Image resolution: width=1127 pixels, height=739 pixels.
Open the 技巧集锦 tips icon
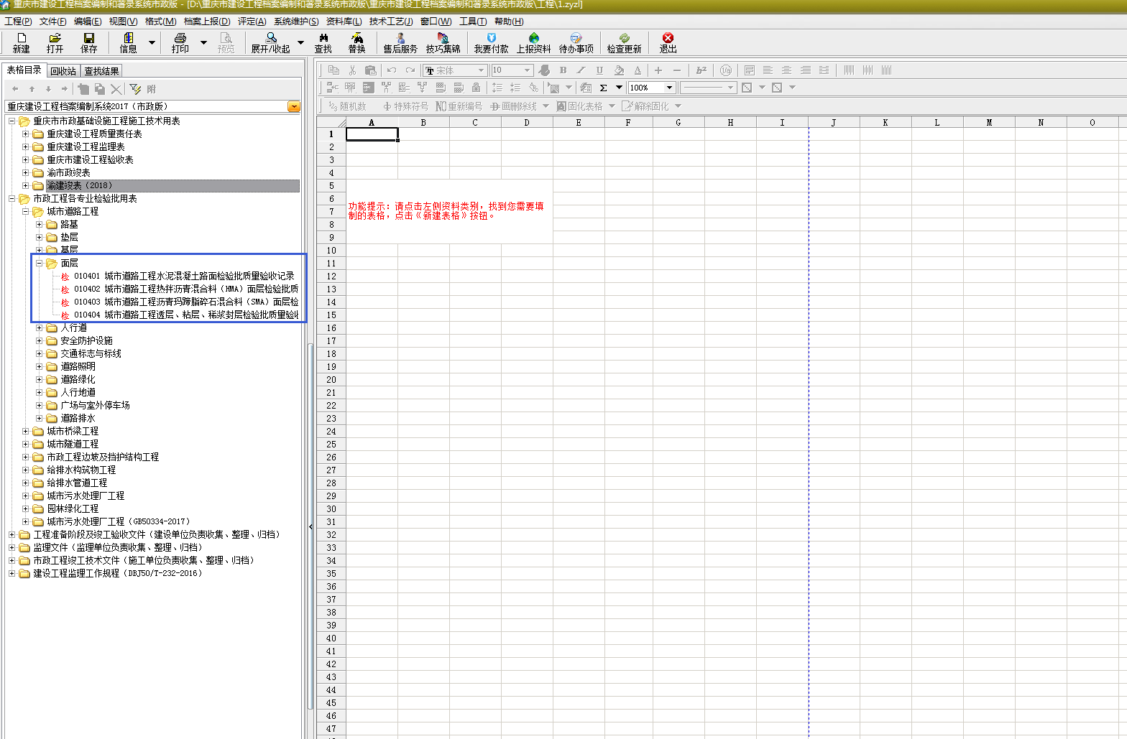coord(443,43)
